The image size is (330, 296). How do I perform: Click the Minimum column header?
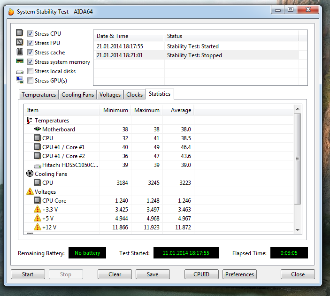coord(115,110)
